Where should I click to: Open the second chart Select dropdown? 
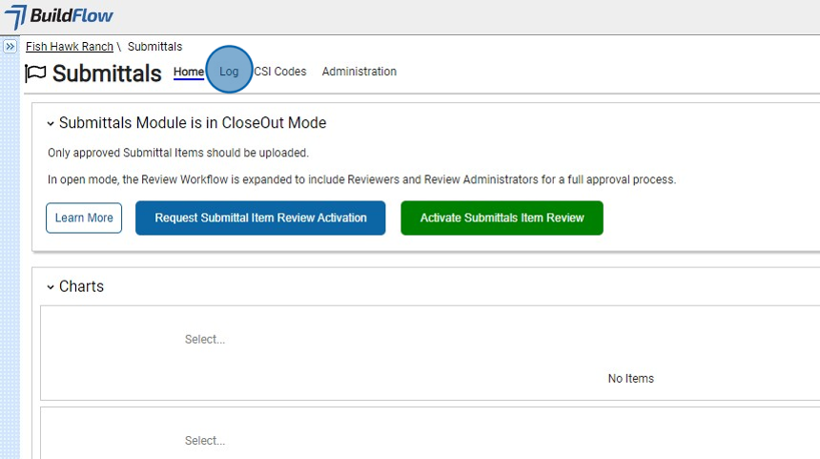(x=205, y=441)
